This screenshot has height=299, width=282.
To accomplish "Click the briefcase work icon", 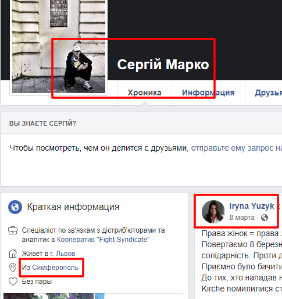I will pos(13,230).
